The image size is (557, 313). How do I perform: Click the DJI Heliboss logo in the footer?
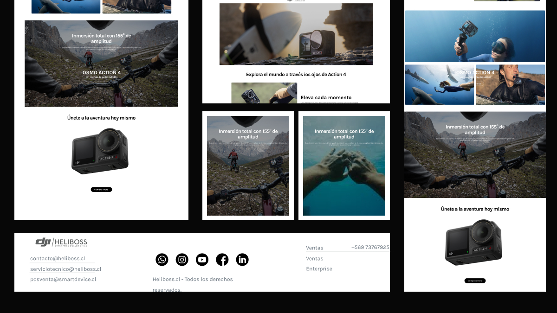click(x=61, y=242)
